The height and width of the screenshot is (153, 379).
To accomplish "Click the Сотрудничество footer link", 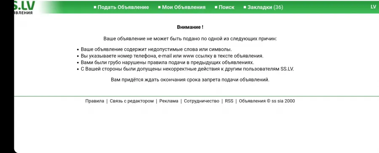I will (202, 101).
